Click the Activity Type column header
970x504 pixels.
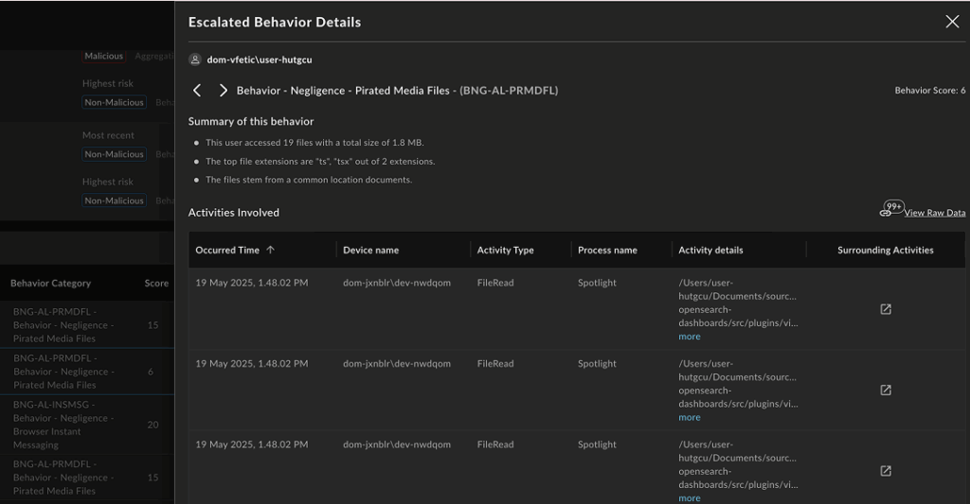[505, 251]
